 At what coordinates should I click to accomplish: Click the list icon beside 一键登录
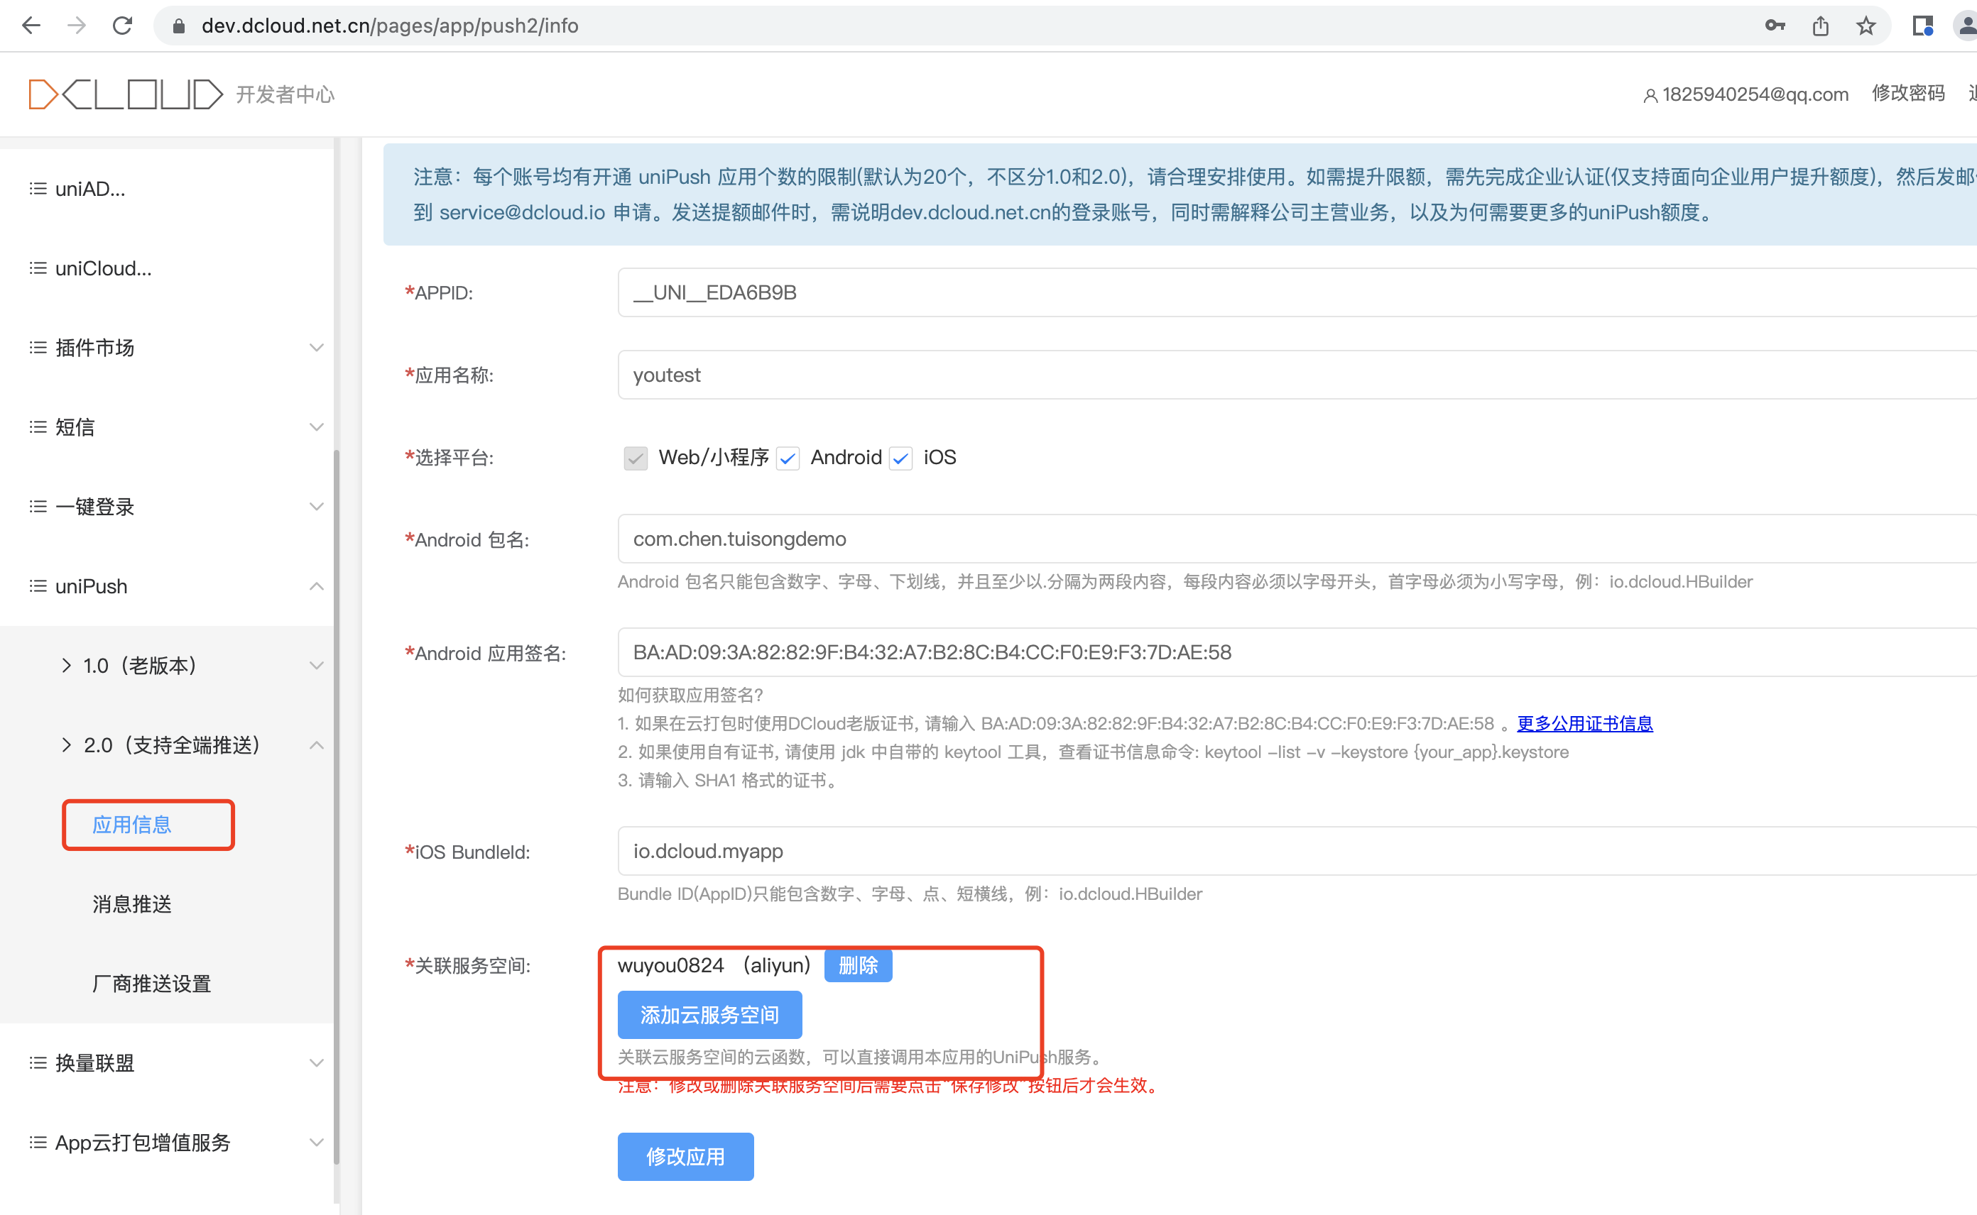point(38,507)
